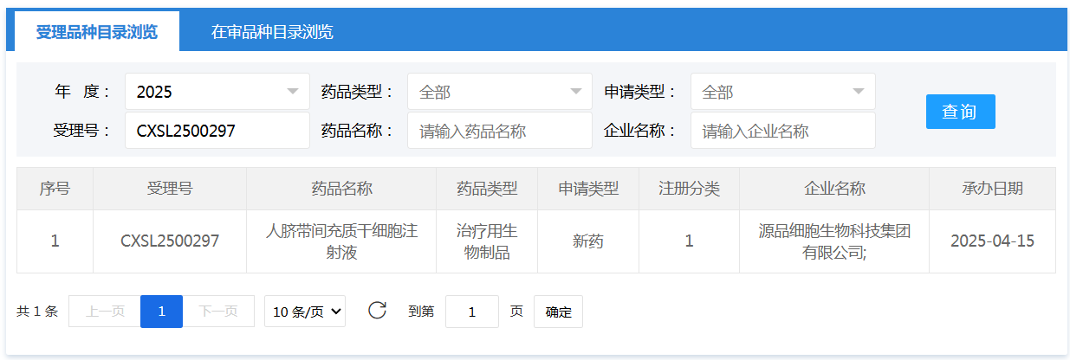Screen dimensions: 1070x360
Task: Click drug name 人脐带间充质干细胞注射液
Action: (341, 241)
